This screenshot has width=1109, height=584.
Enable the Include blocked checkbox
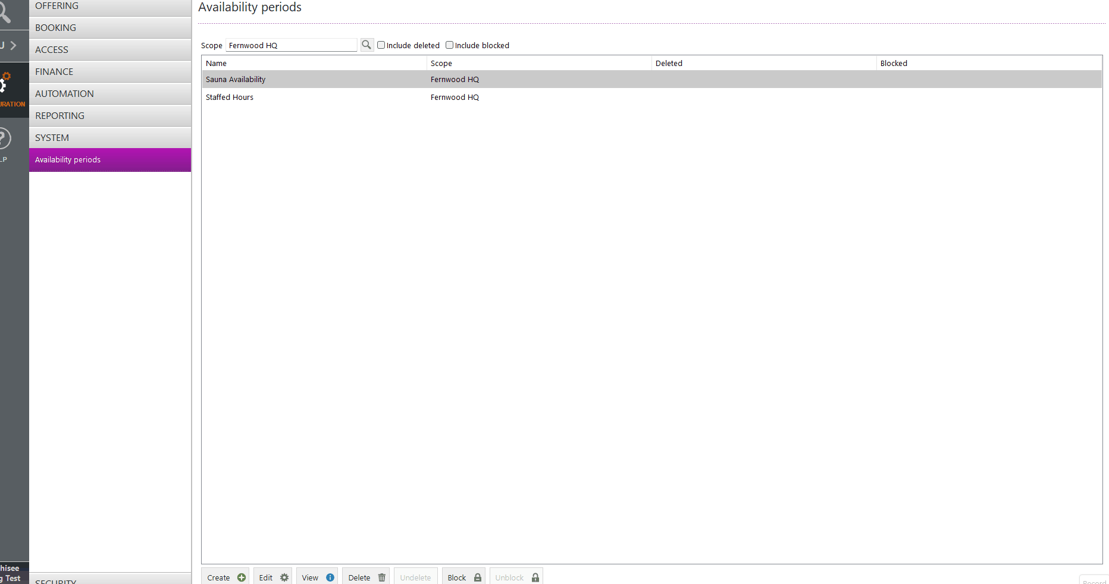pyautogui.click(x=450, y=45)
